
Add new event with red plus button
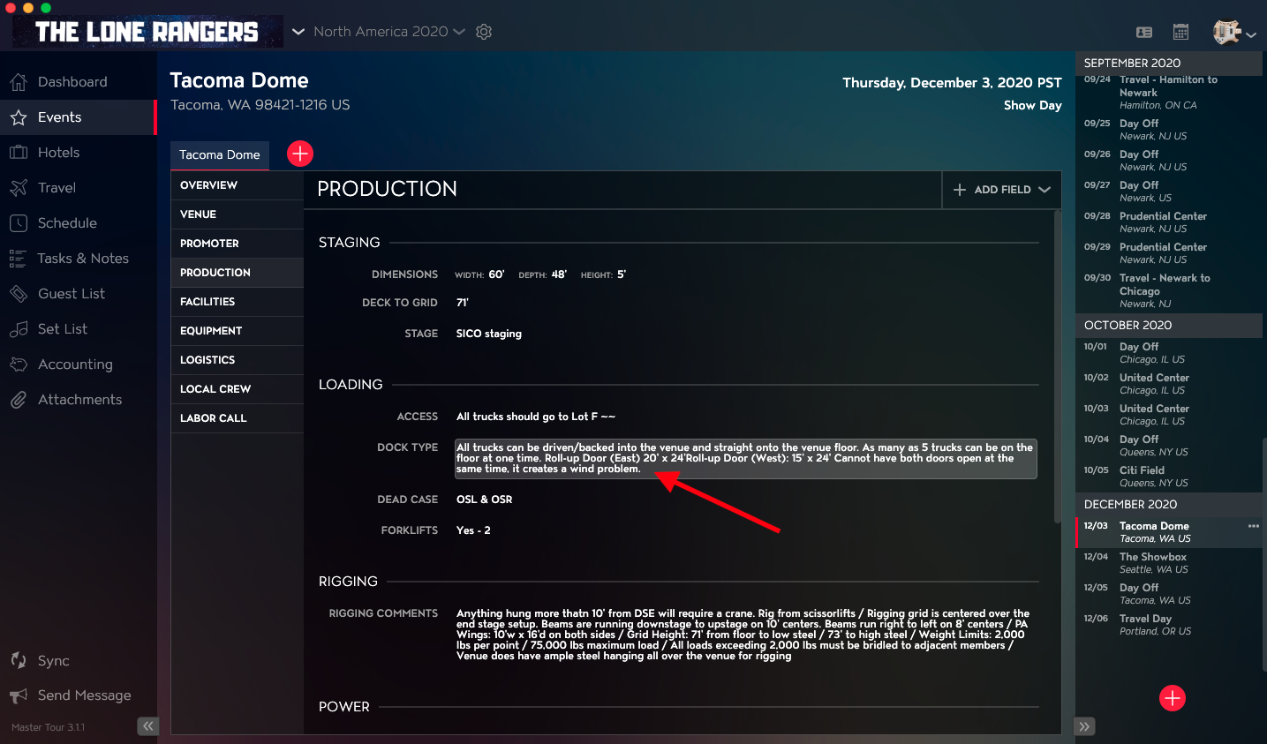click(1173, 698)
